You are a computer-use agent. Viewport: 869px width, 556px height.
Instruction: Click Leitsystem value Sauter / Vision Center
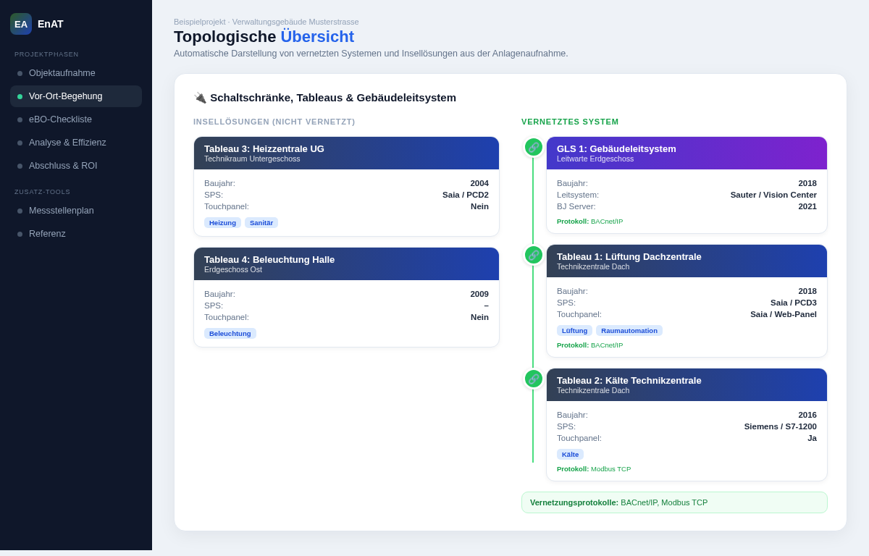click(x=773, y=195)
